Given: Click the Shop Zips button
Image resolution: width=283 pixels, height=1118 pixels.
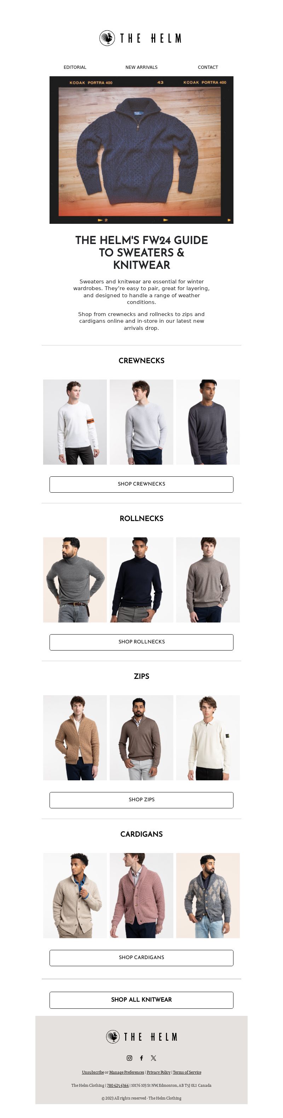Looking at the screenshot, I should [141, 800].
